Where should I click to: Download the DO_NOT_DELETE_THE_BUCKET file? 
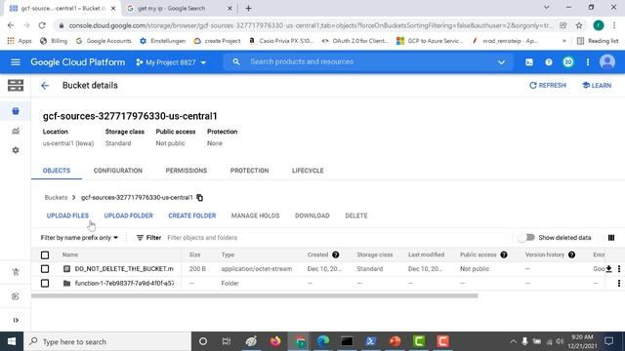tap(608, 269)
